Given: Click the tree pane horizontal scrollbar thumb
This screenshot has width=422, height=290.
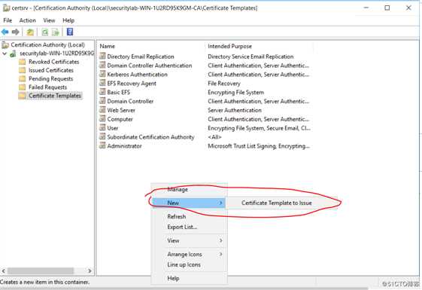Looking at the screenshot, I should coord(41,270).
